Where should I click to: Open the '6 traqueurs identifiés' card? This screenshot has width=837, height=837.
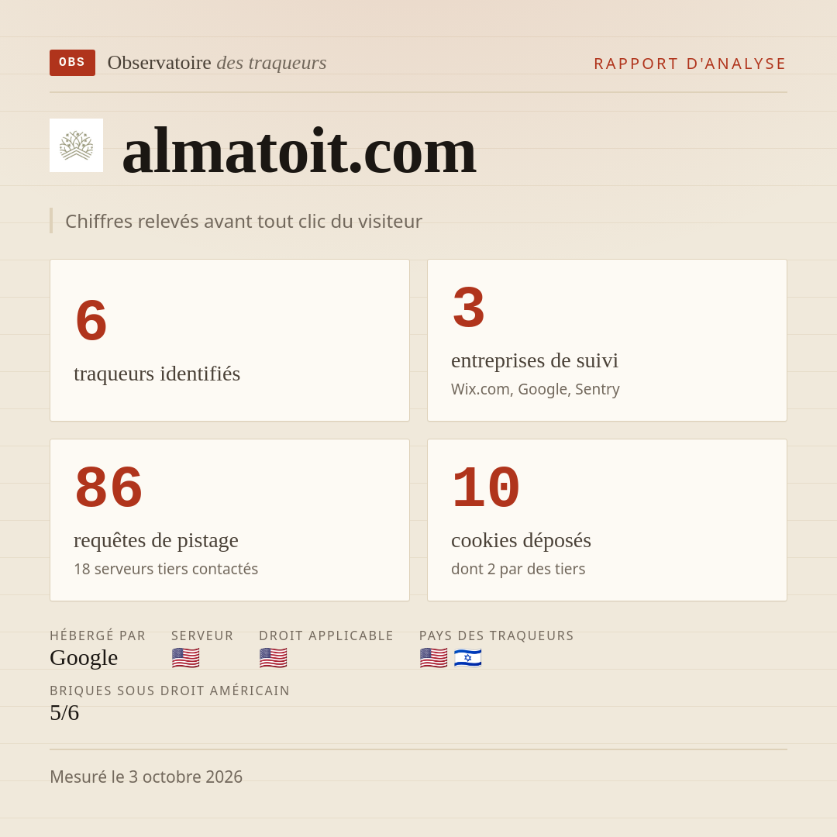click(229, 340)
